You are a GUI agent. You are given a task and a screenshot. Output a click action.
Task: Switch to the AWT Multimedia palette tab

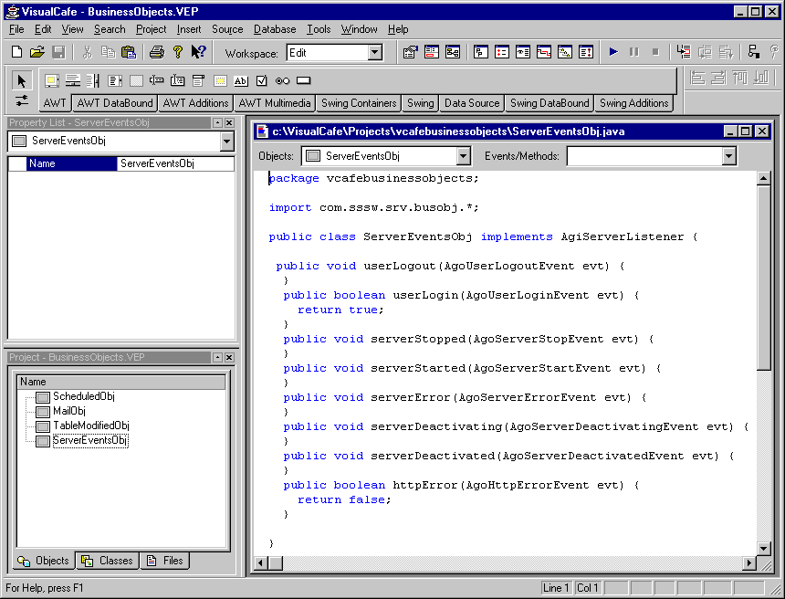pyautogui.click(x=275, y=103)
